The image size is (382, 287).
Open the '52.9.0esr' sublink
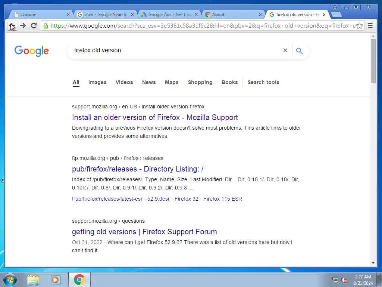pos(158,199)
